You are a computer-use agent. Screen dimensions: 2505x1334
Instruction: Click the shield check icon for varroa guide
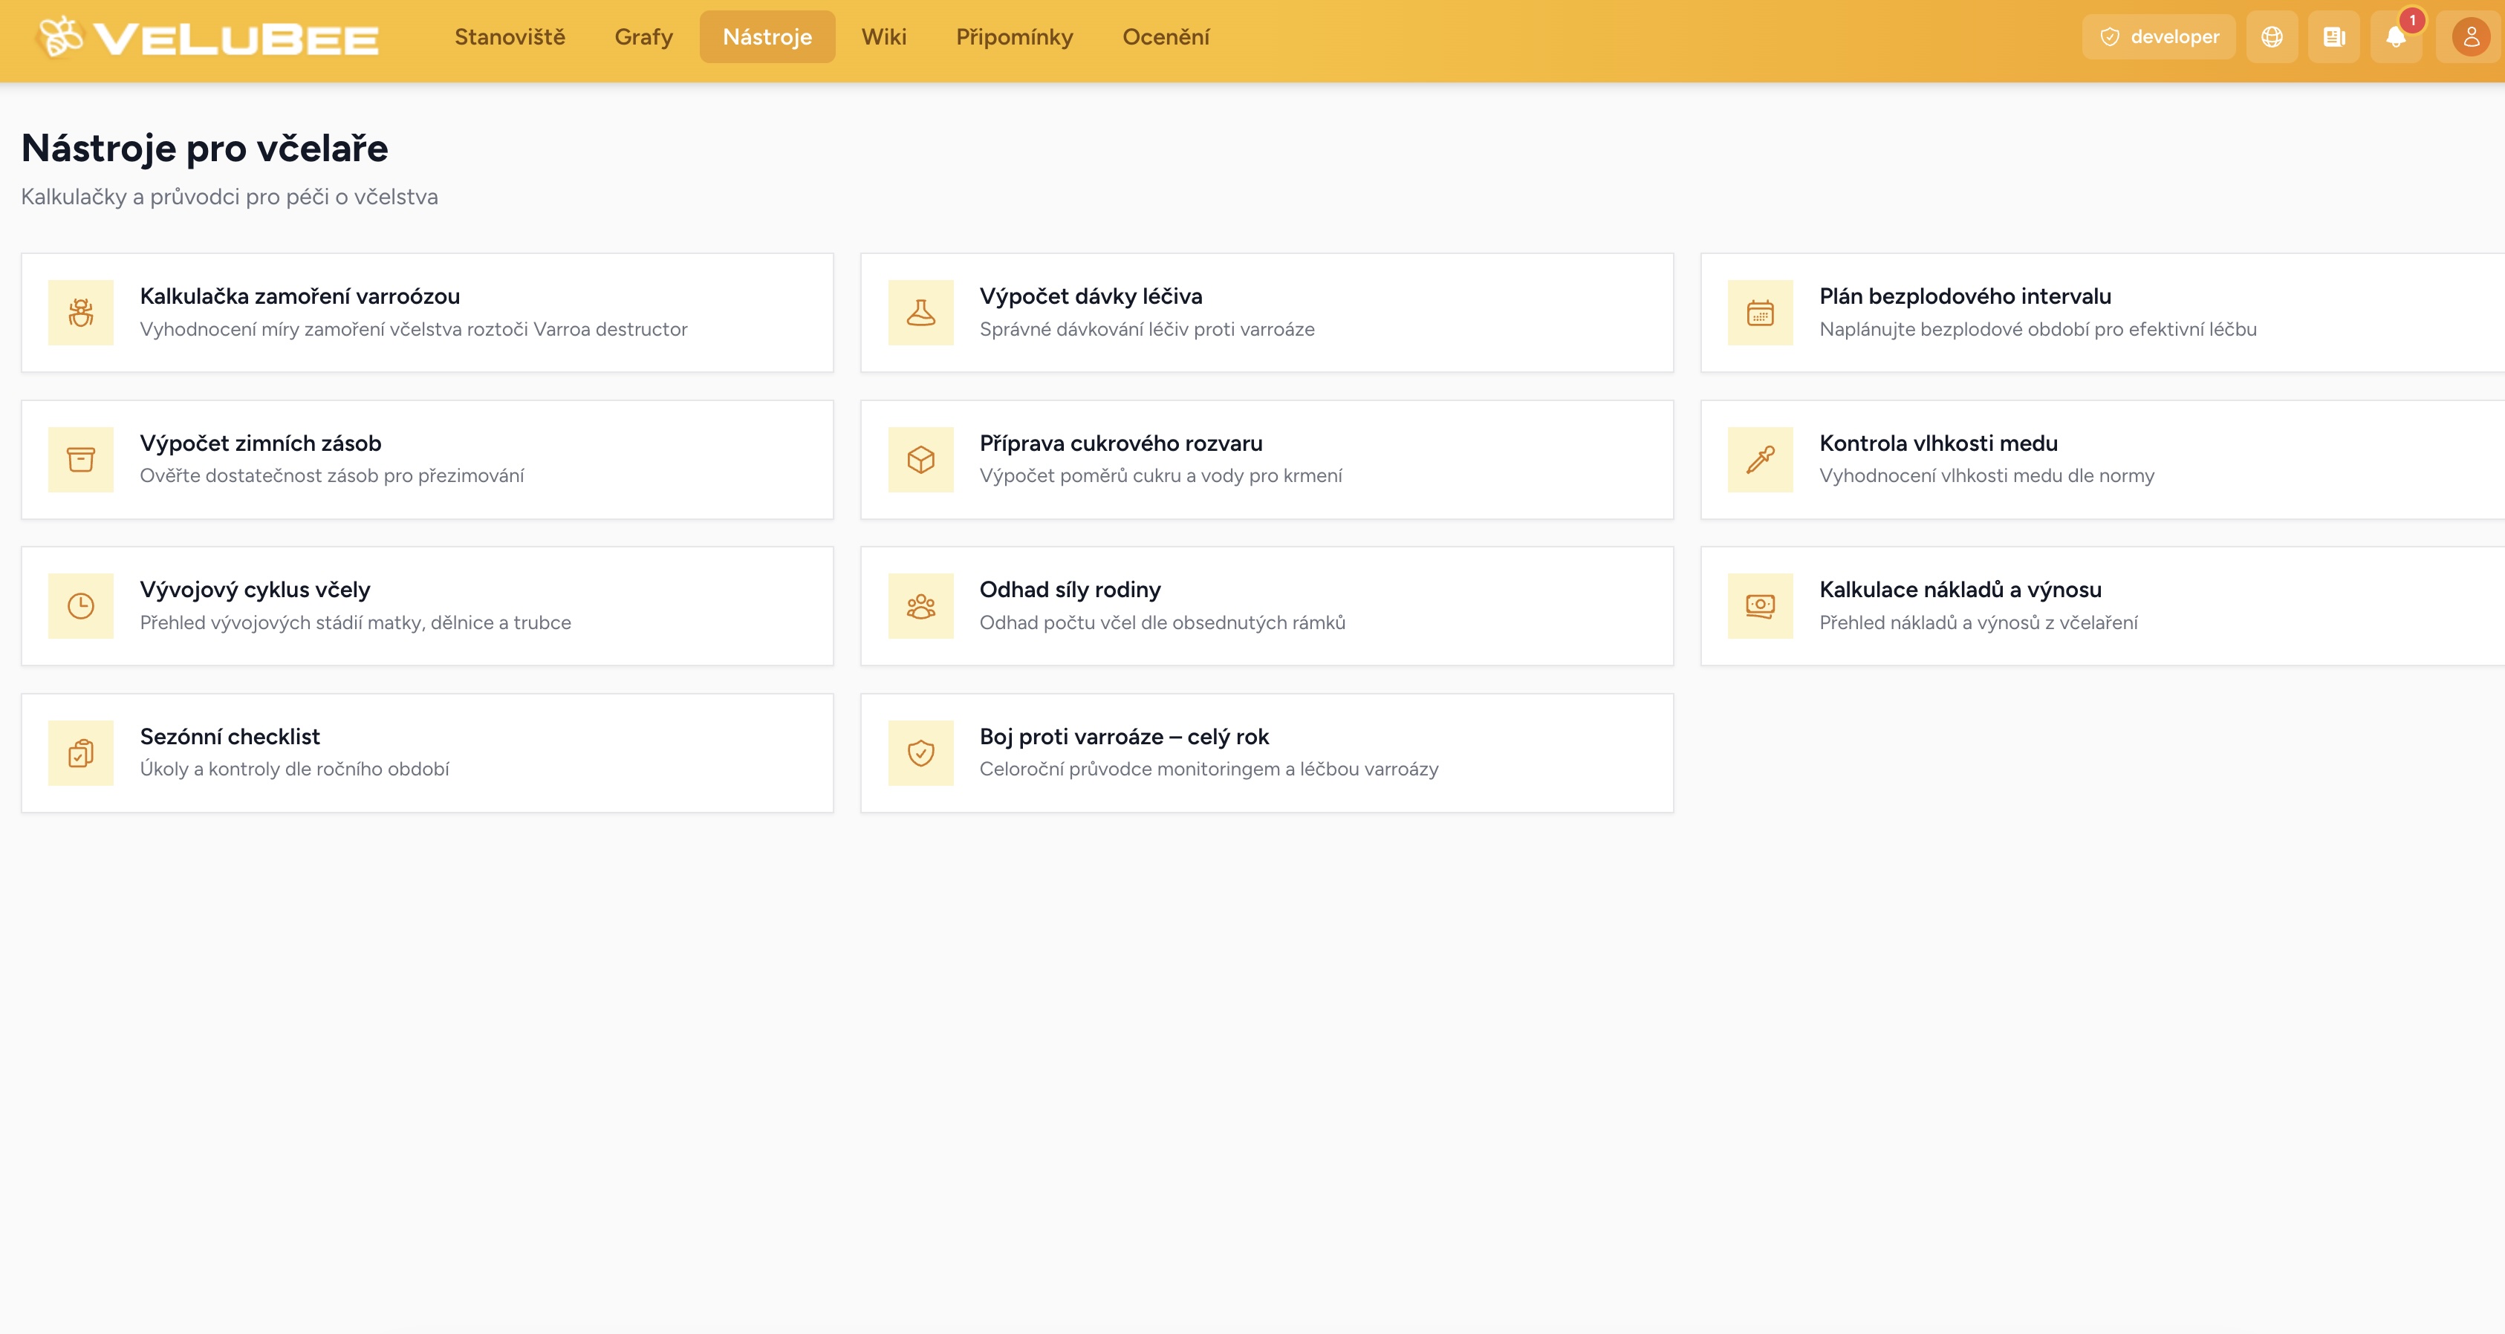(920, 752)
